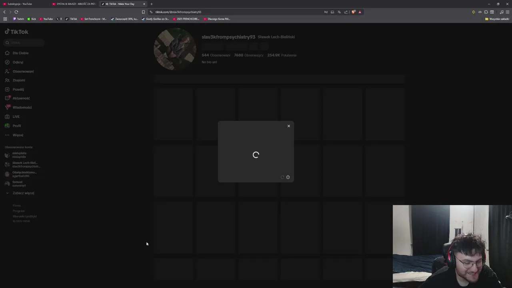Open Wiadomości inbox

pos(18,107)
